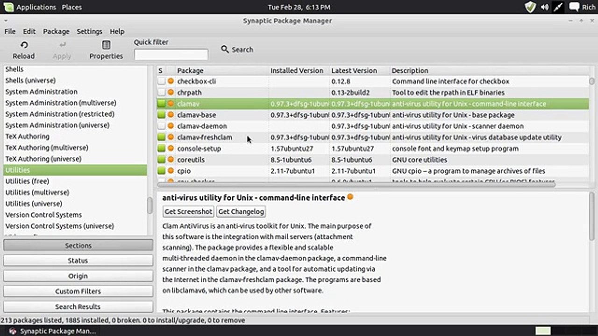The height and width of the screenshot is (336, 598).
Task: Toggle the status box for clamav-freshclam
Action: click(x=161, y=137)
